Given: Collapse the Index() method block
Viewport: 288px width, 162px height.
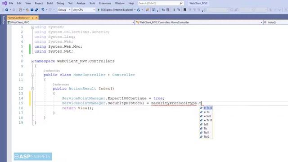Looking at the screenshot, I should 32,89.
